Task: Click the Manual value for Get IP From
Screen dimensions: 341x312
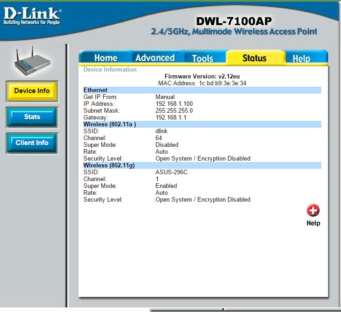Action: coord(165,97)
